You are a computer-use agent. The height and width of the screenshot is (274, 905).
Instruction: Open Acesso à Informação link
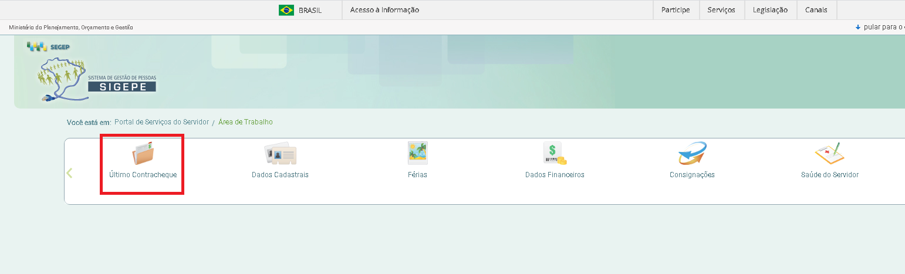(384, 10)
